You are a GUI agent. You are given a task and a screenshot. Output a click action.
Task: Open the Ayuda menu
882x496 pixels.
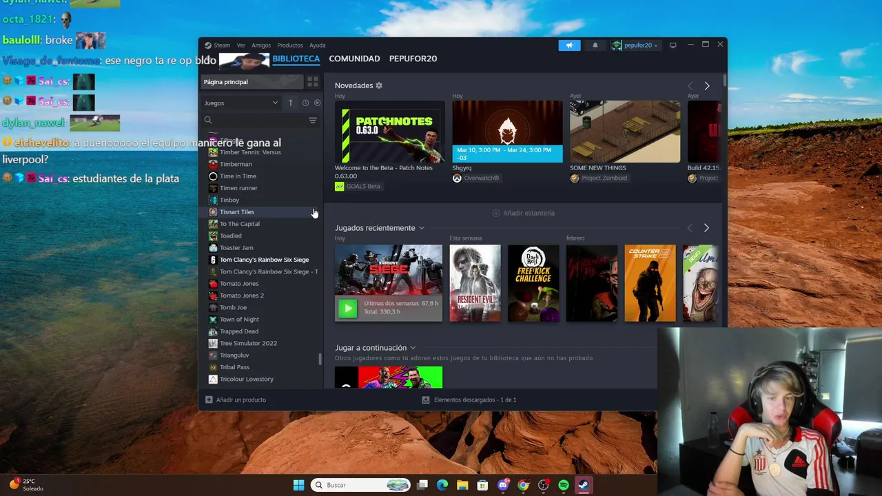(318, 45)
